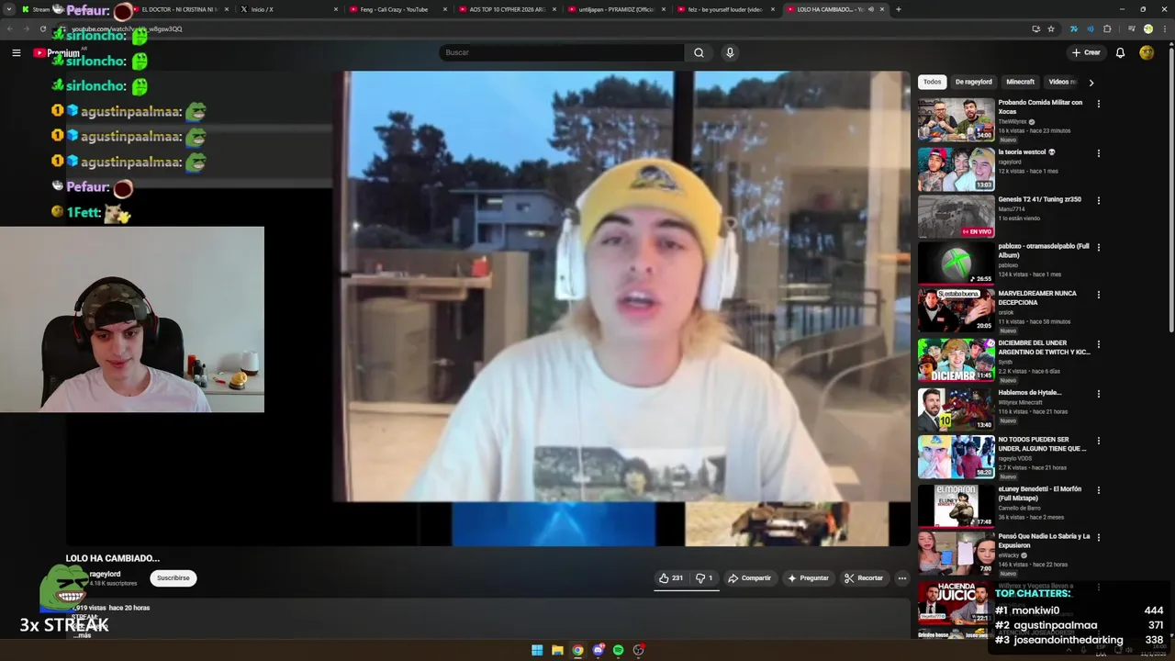Open the rageylord channel name link

[105, 574]
